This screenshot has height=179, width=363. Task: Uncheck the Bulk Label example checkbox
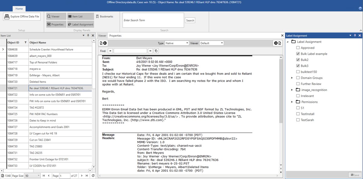(298, 54)
